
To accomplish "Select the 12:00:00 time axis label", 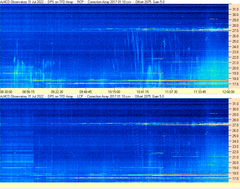I will click(x=228, y=92).
